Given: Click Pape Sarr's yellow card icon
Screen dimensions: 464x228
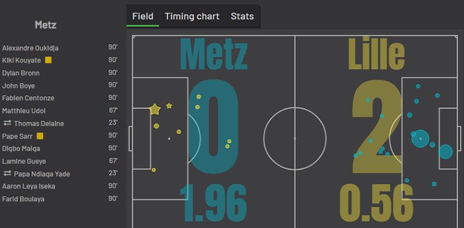Looking at the screenshot, I should pos(40,136).
